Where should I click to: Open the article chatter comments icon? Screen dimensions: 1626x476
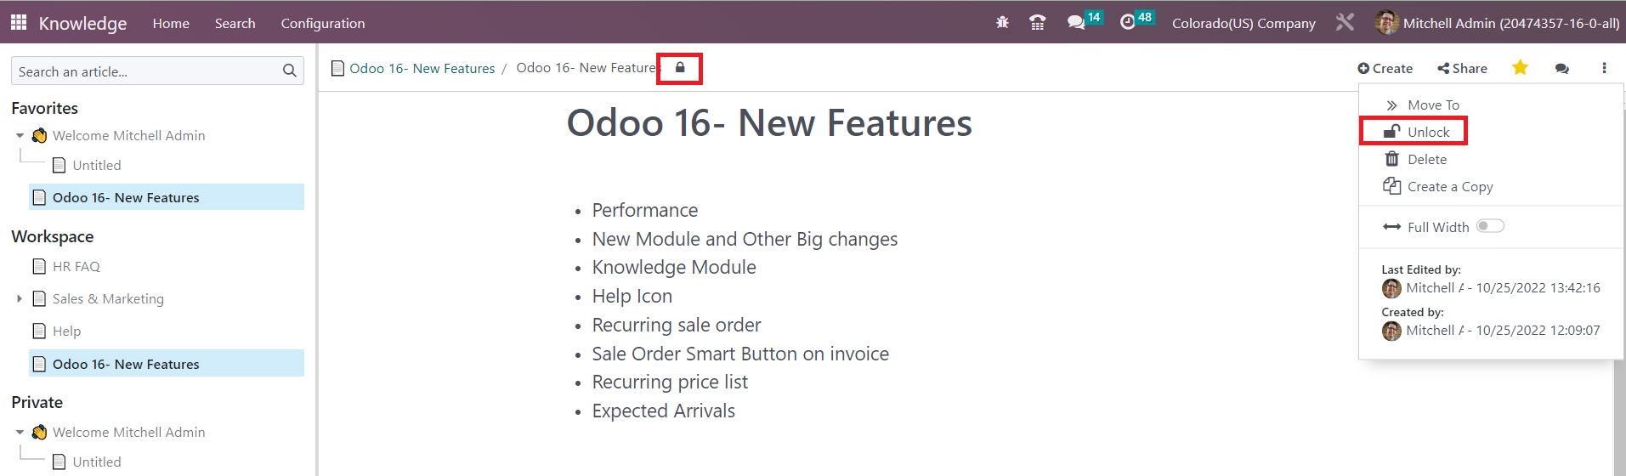(1562, 69)
